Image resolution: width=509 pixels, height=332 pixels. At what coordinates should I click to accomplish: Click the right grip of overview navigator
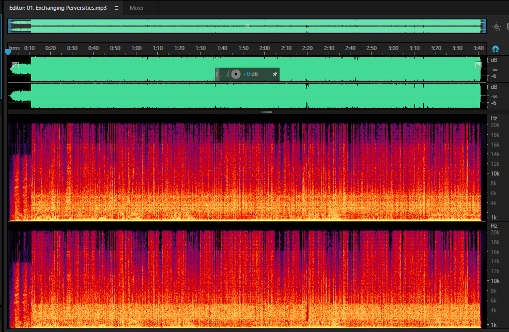(x=484, y=26)
